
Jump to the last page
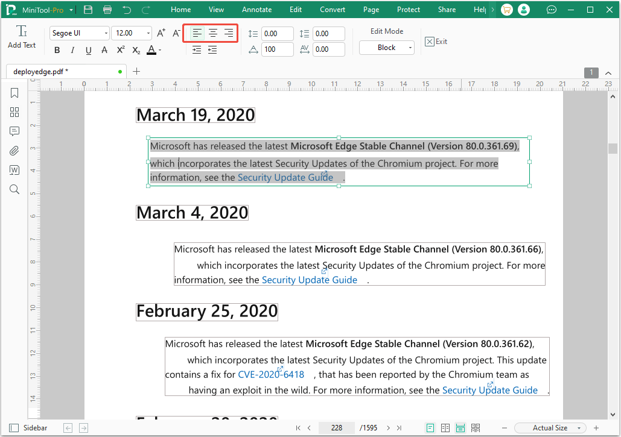coord(400,428)
